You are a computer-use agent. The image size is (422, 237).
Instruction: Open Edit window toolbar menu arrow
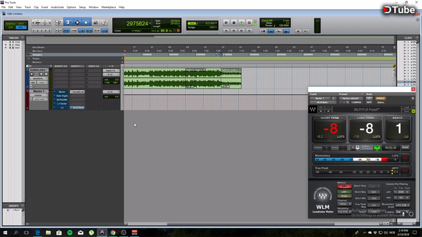tap(417, 19)
